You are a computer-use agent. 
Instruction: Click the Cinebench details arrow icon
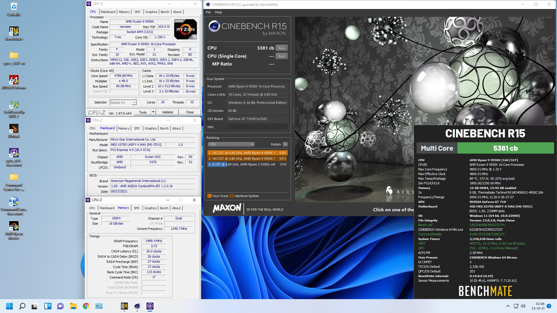(285, 144)
